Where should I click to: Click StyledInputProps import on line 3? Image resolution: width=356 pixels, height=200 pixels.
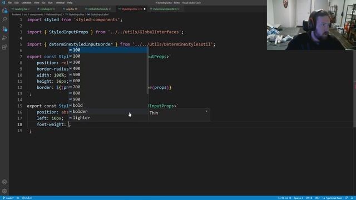pos(68,32)
